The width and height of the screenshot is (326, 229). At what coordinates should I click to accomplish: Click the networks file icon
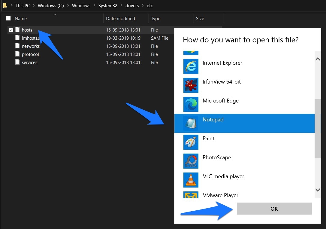pos(17,46)
